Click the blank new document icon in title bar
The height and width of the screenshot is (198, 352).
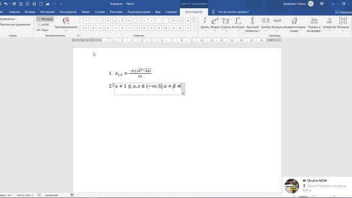click(41, 4)
